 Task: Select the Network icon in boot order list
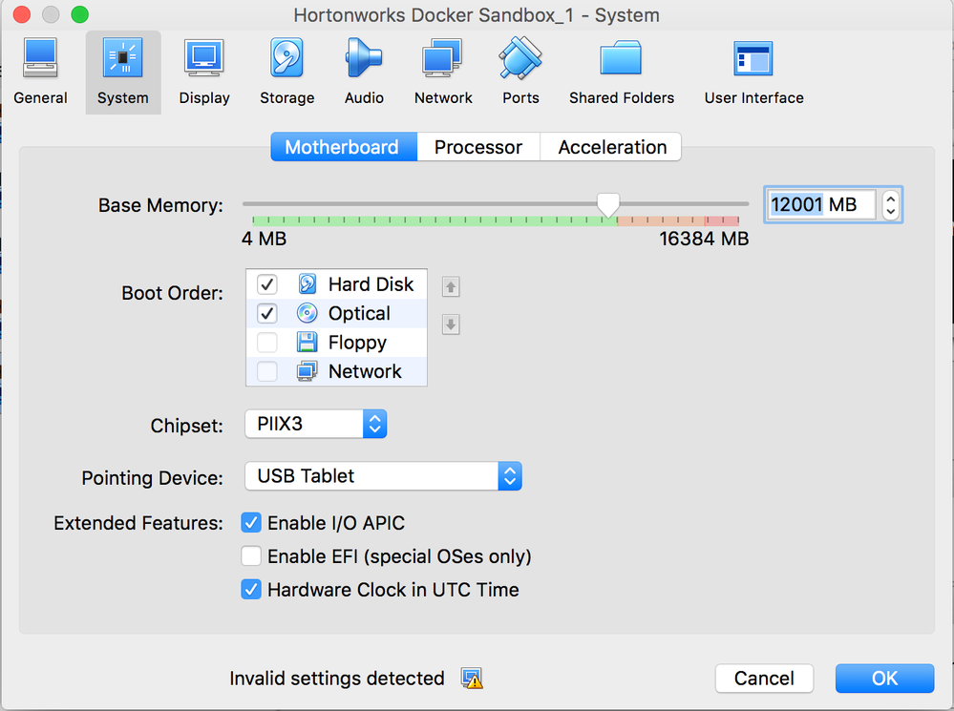tap(307, 371)
